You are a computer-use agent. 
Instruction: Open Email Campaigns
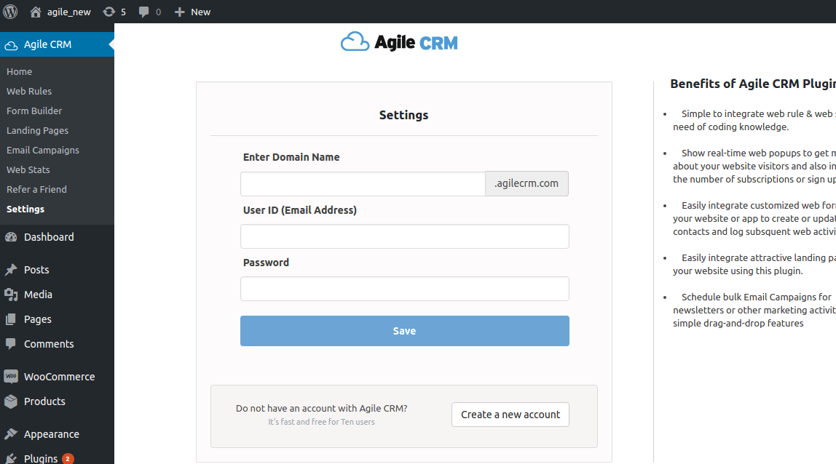click(x=43, y=151)
